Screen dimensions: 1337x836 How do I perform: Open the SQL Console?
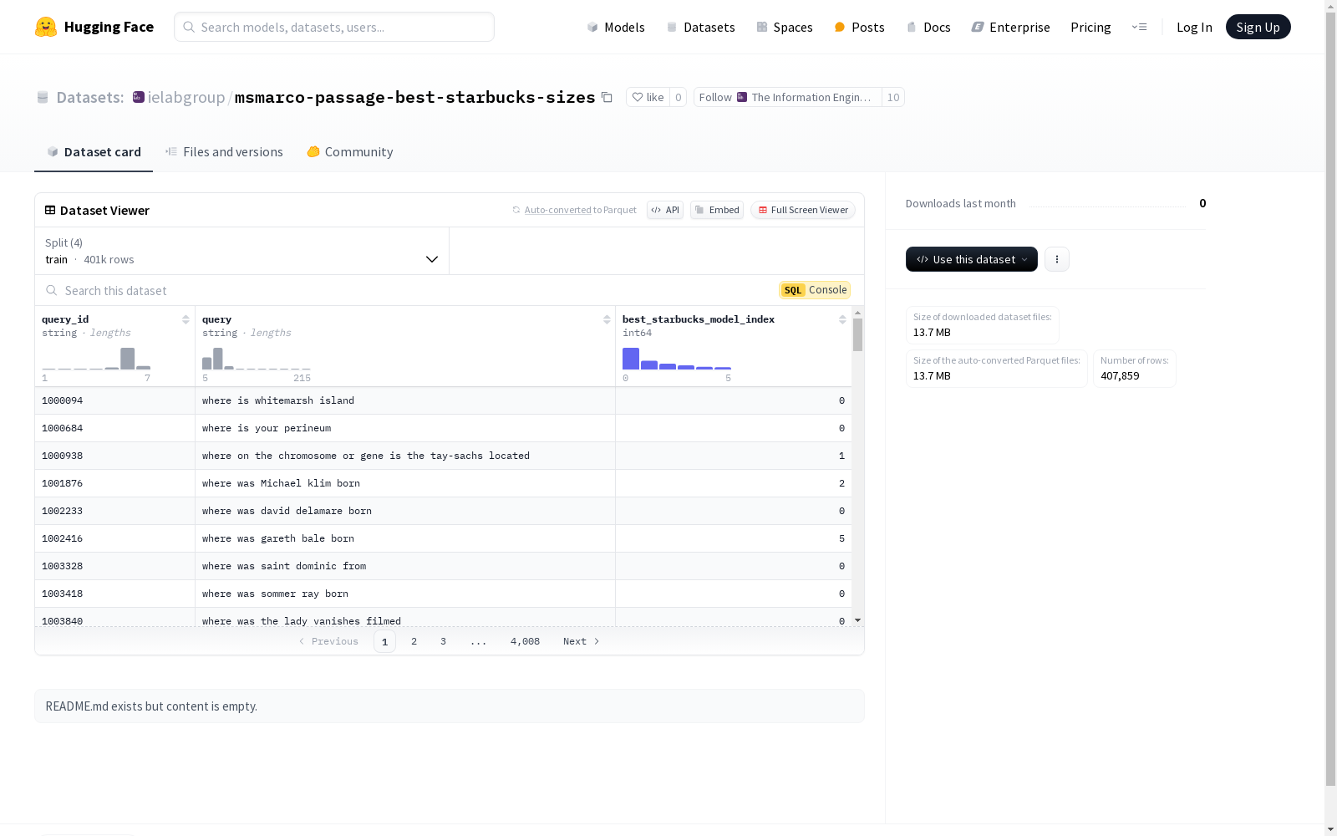(x=815, y=290)
